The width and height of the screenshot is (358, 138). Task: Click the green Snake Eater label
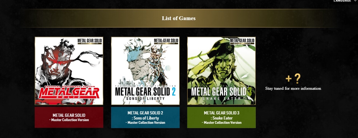click(221, 117)
